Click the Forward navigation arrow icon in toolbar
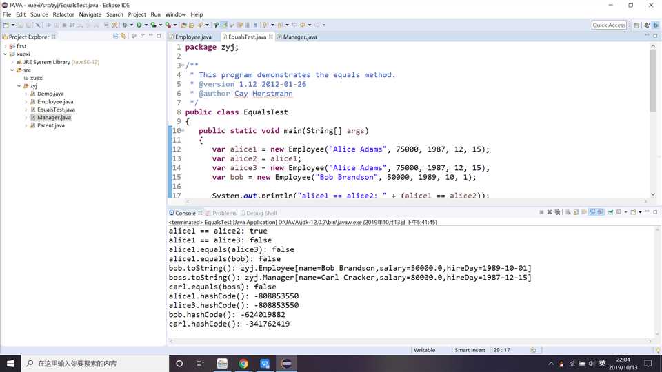Screen dimensions: 662x372 click(317, 25)
